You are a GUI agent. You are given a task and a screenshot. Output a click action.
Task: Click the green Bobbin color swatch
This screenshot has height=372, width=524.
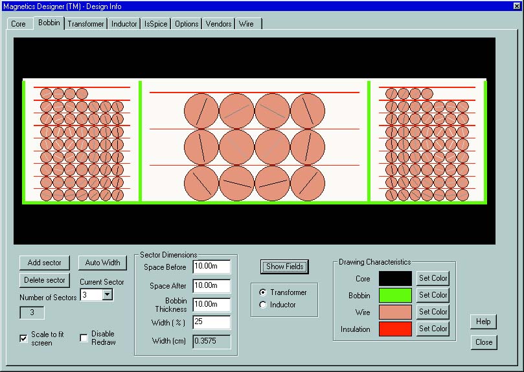tap(395, 295)
